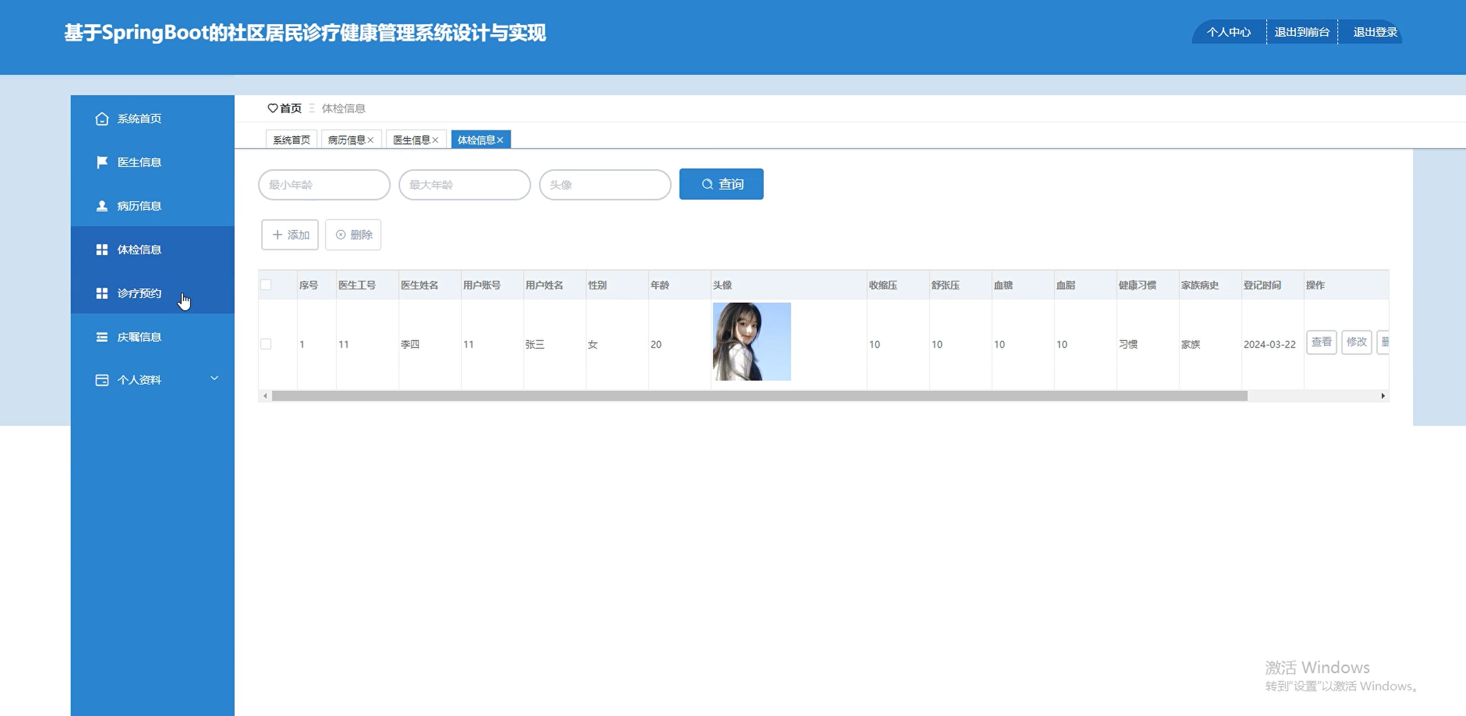The width and height of the screenshot is (1466, 716).
Task: Click the magnifier icon on the 查询 button
Action: pos(707,184)
